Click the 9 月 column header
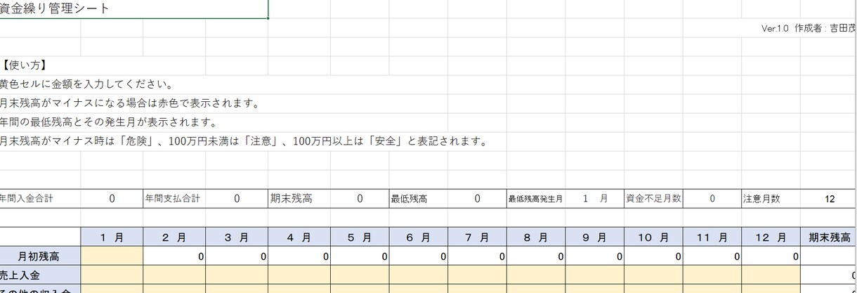This screenshot has height=293, width=857. pyautogui.click(x=595, y=237)
